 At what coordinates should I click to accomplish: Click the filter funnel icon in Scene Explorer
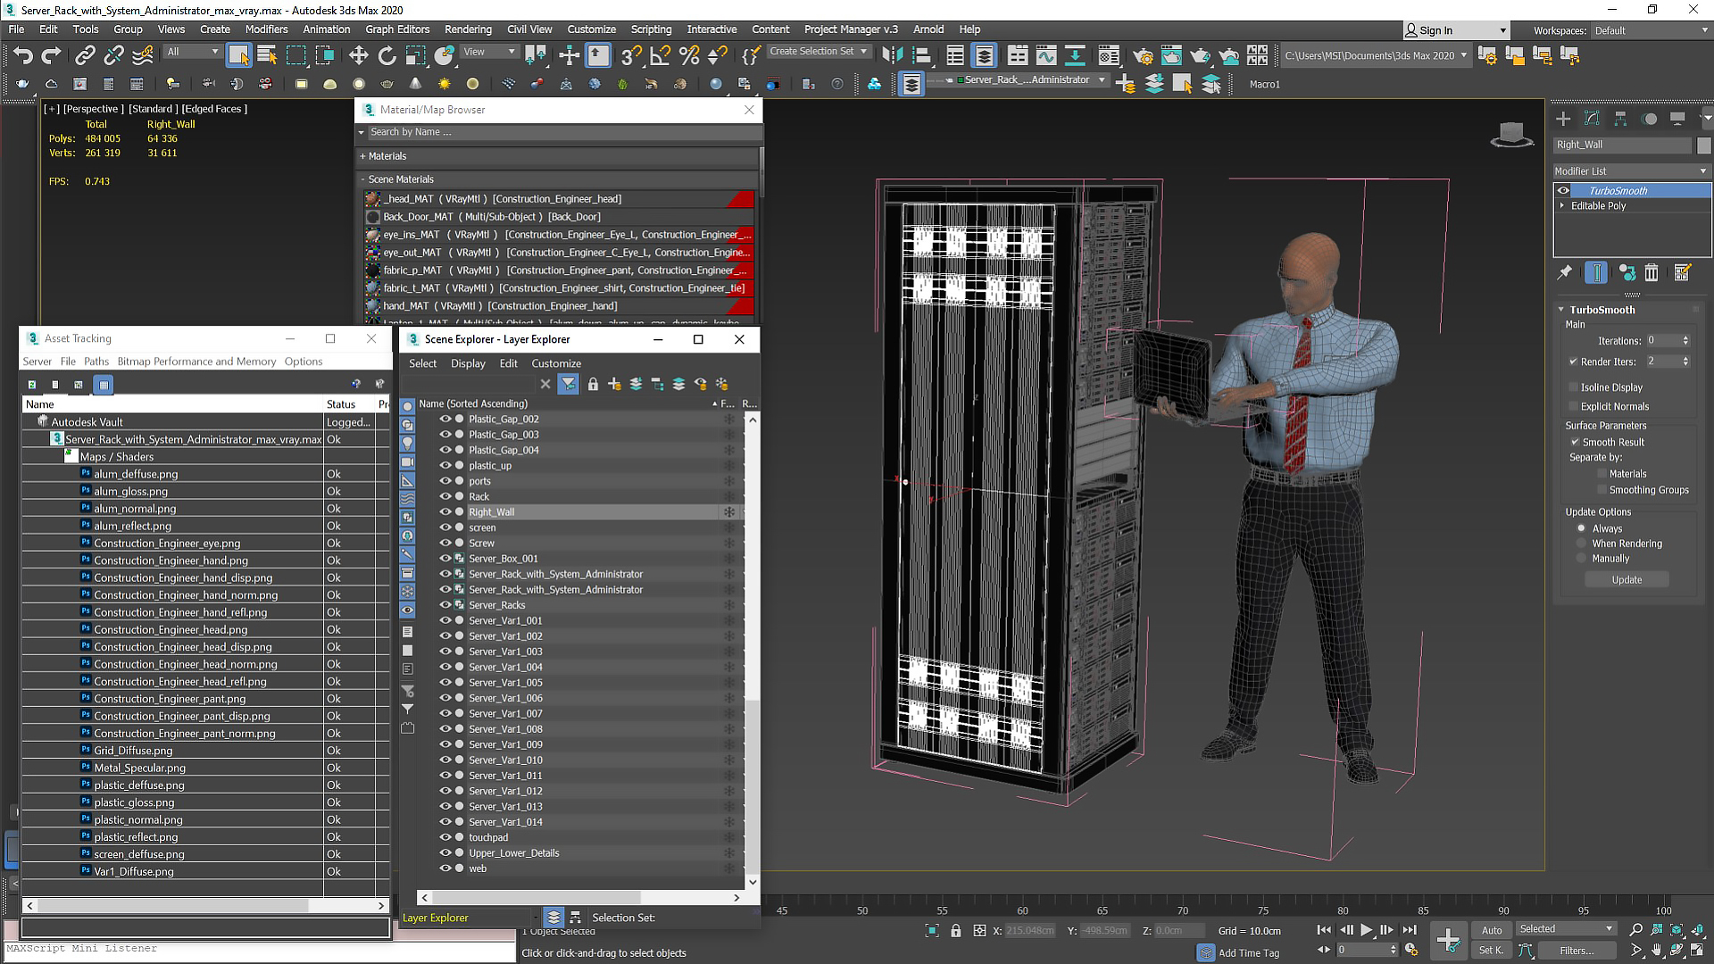pos(568,384)
